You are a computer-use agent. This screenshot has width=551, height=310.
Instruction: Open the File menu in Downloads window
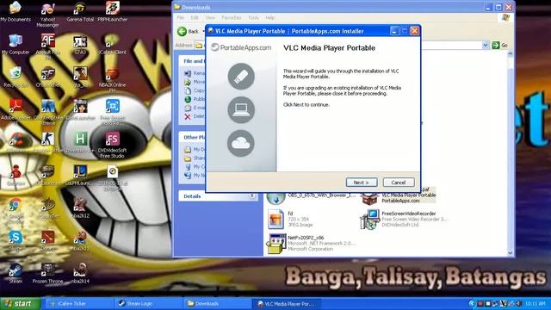coord(180,17)
